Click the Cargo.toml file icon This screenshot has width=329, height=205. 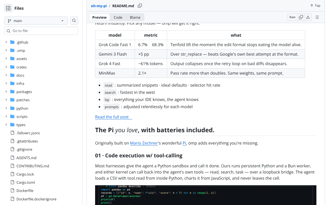coord(12,182)
